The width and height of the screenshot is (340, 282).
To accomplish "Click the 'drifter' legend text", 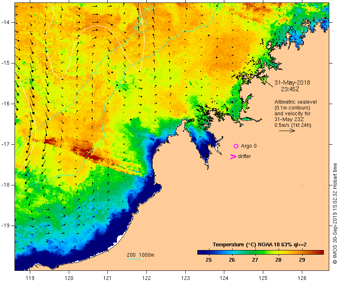I will pyautogui.click(x=244, y=156).
